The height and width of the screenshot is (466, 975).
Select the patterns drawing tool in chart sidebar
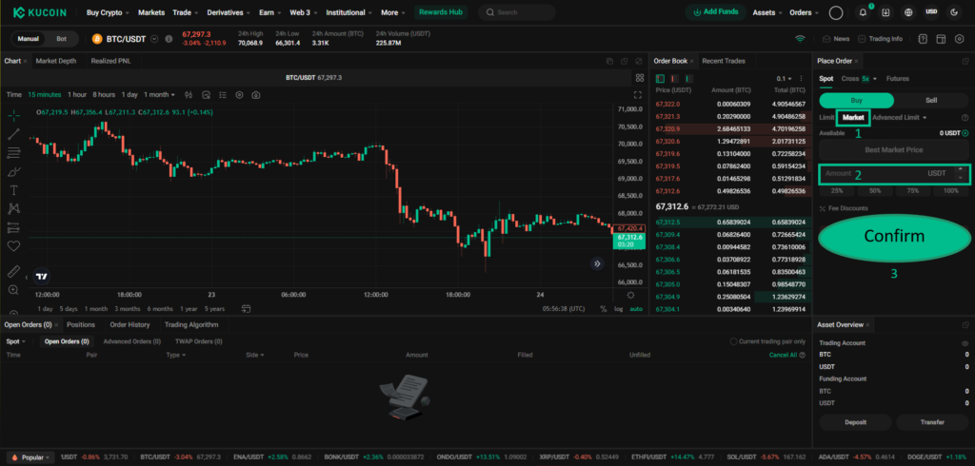[13, 209]
